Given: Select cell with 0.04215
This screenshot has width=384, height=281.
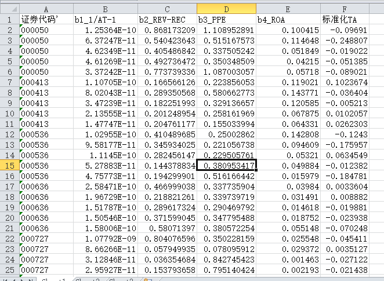Looking at the screenshot, I should (288, 61).
